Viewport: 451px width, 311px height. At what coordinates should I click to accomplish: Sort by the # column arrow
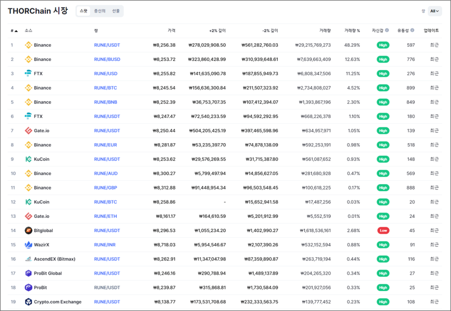pos(16,31)
